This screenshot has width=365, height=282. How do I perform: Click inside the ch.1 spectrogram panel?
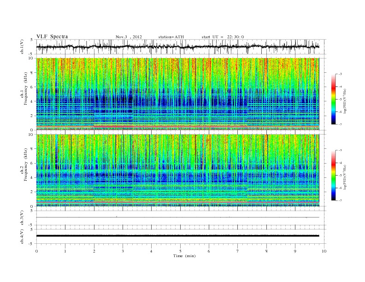tap(177, 94)
